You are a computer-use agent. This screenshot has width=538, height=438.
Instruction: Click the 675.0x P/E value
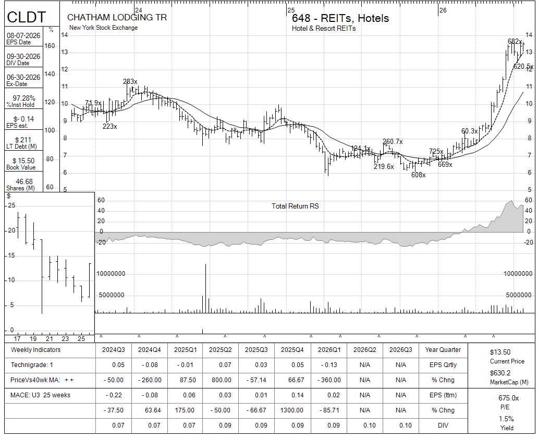[x=508, y=398]
